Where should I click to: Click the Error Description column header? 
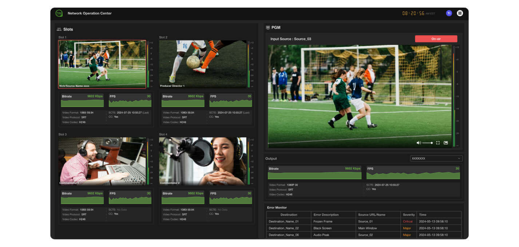pyautogui.click(x=326, y=215)
